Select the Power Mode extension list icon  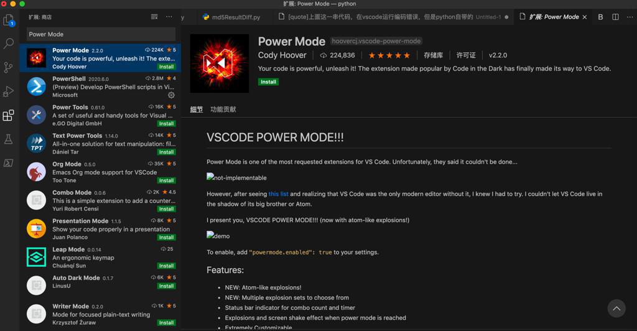pyautogui.click(x=36, y=58)
